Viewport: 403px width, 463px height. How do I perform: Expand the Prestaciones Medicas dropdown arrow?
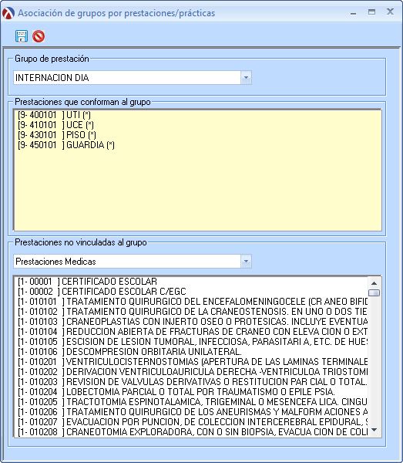click(246, 262)
